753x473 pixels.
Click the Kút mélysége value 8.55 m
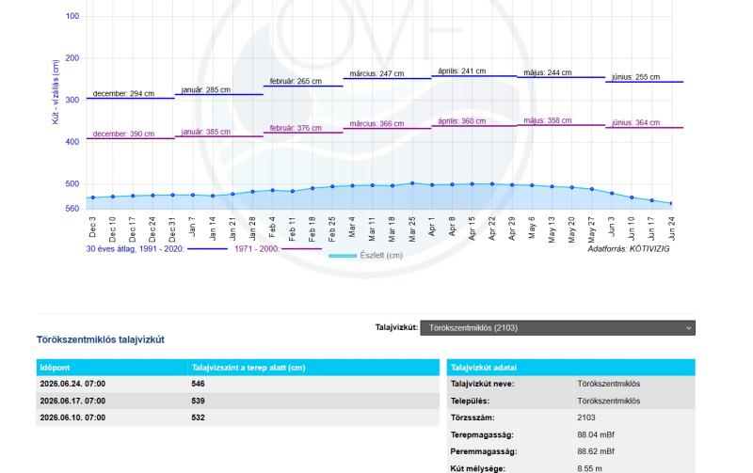point(589,468)
